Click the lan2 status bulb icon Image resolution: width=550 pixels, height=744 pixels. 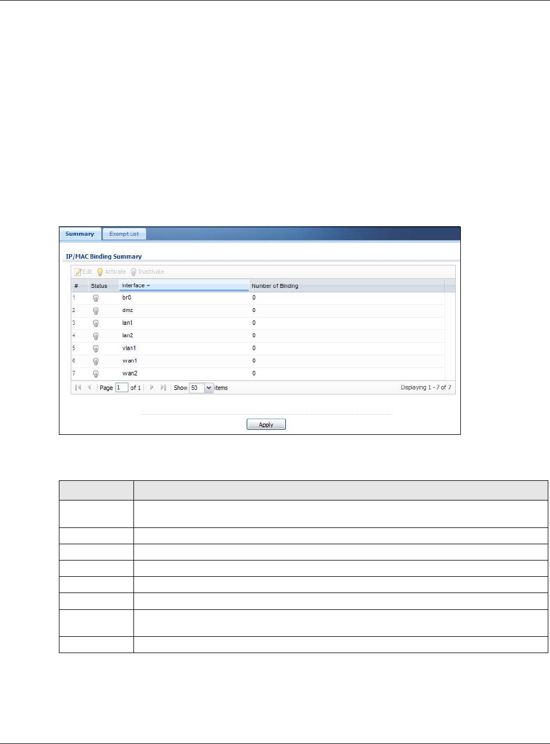[96, 336]
